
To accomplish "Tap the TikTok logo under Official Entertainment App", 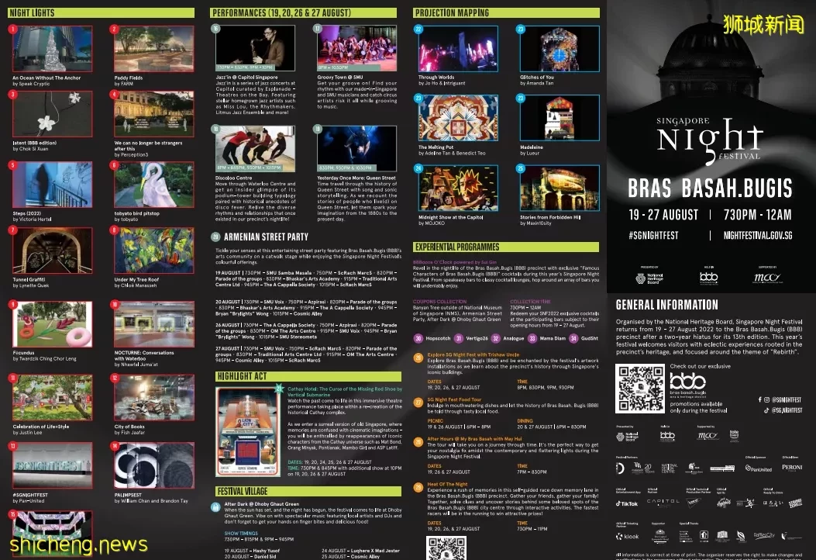I will [x=627, y=503].
